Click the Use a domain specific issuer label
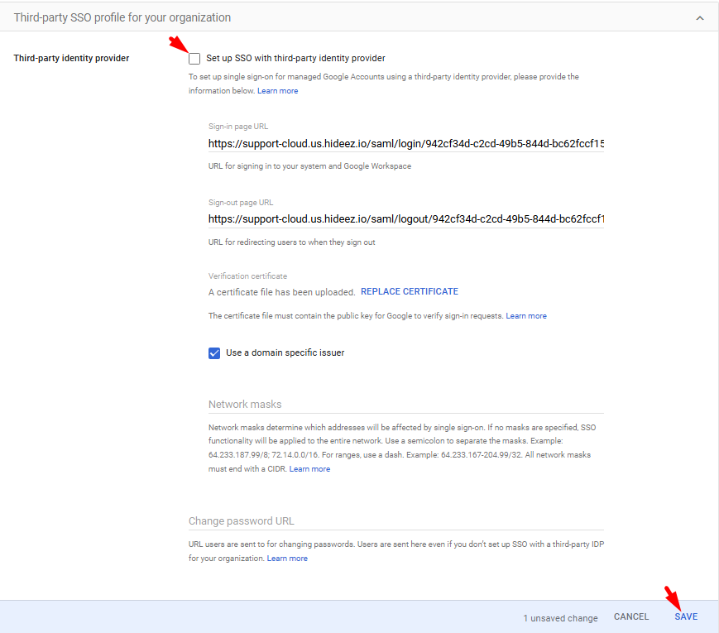 pos(285,352)
